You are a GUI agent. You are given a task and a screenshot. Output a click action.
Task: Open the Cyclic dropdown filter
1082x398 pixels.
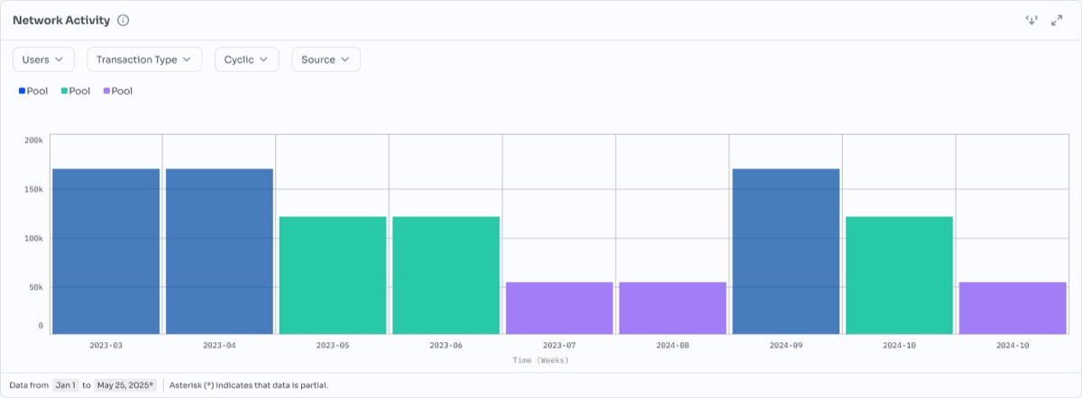click(x=247, y=59)
